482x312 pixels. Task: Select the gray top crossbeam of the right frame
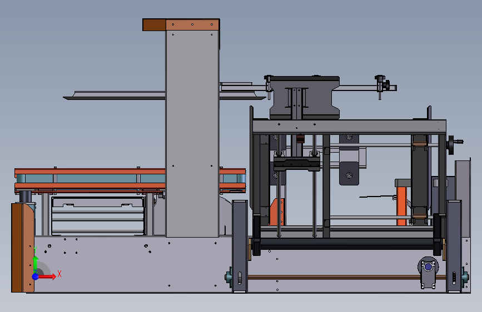click(349, 126)
